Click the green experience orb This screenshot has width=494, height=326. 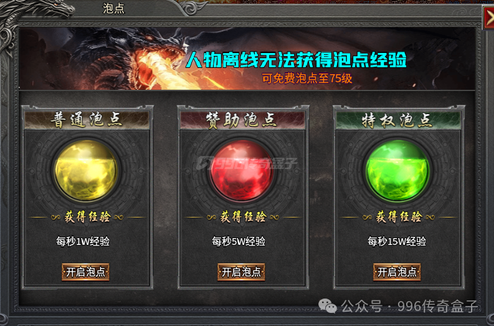click(x=397, y=170)
